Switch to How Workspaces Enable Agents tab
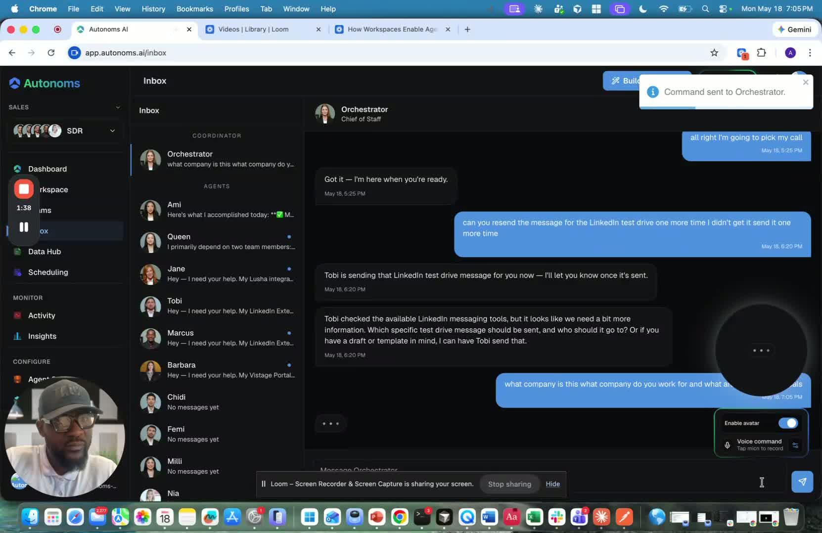Image resolution: width=822 pixels, height=533 pixels. 392,29
